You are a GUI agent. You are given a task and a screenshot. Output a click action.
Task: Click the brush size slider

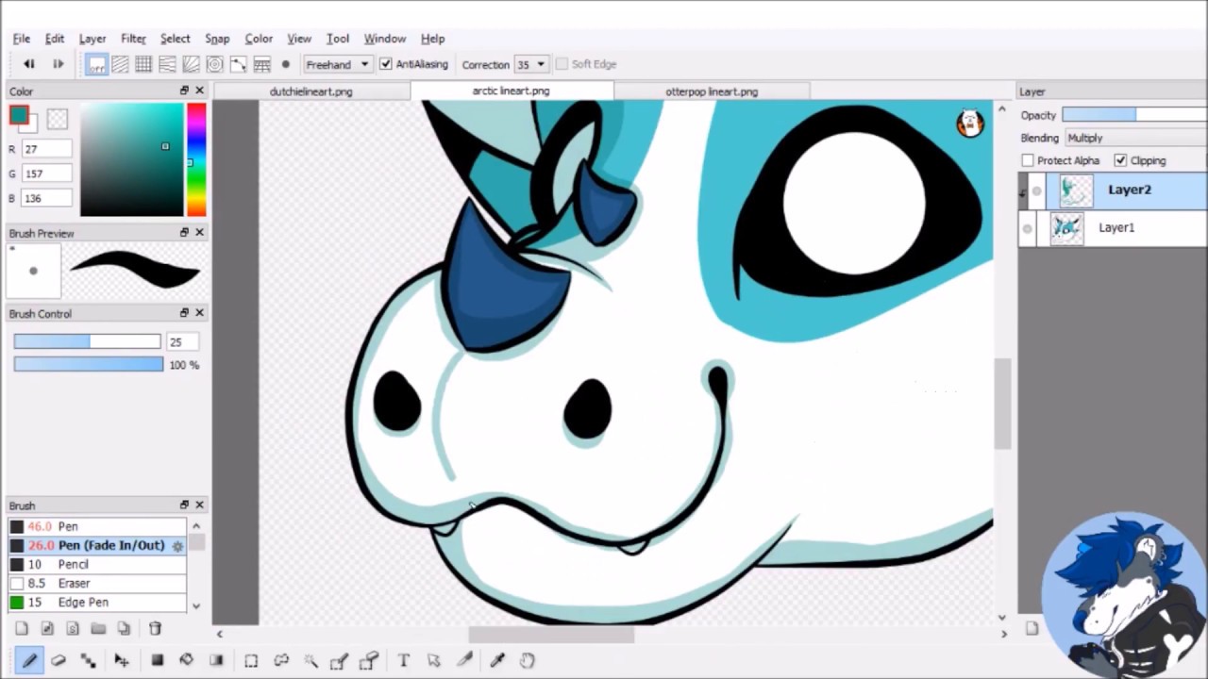87,341
